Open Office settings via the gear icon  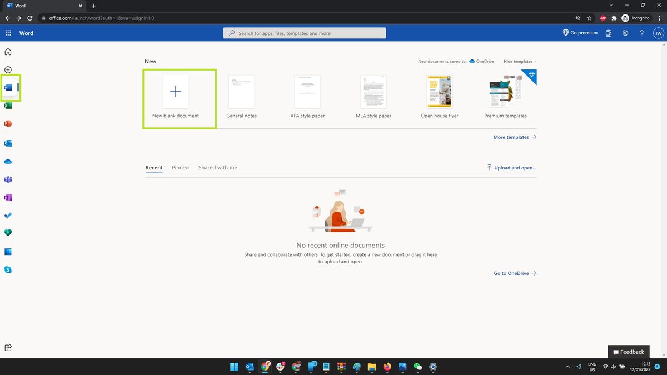(625, 33)
